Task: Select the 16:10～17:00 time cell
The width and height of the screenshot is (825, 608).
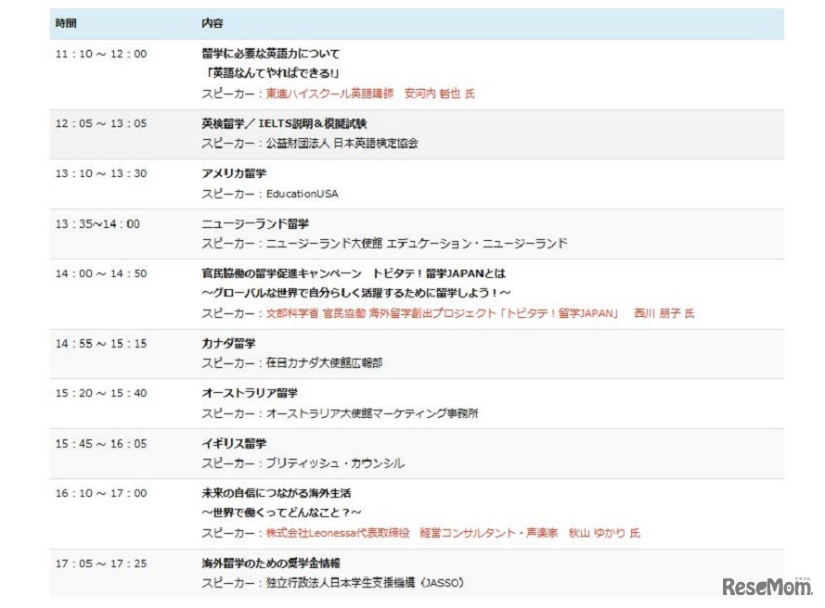Action: (101, 493)
